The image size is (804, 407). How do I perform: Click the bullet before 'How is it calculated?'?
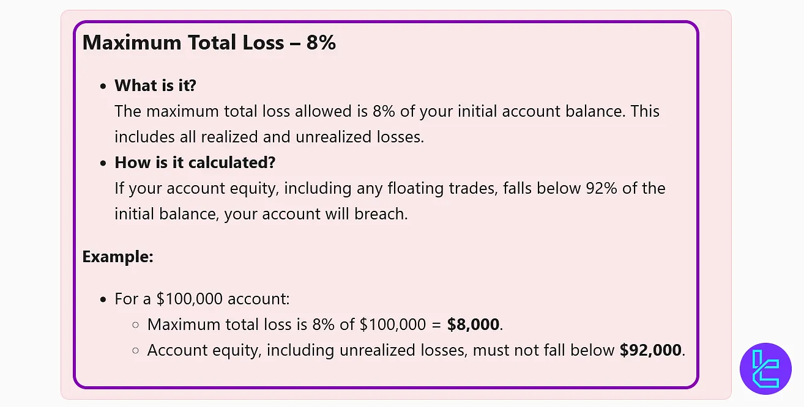[x=103, y=163]
